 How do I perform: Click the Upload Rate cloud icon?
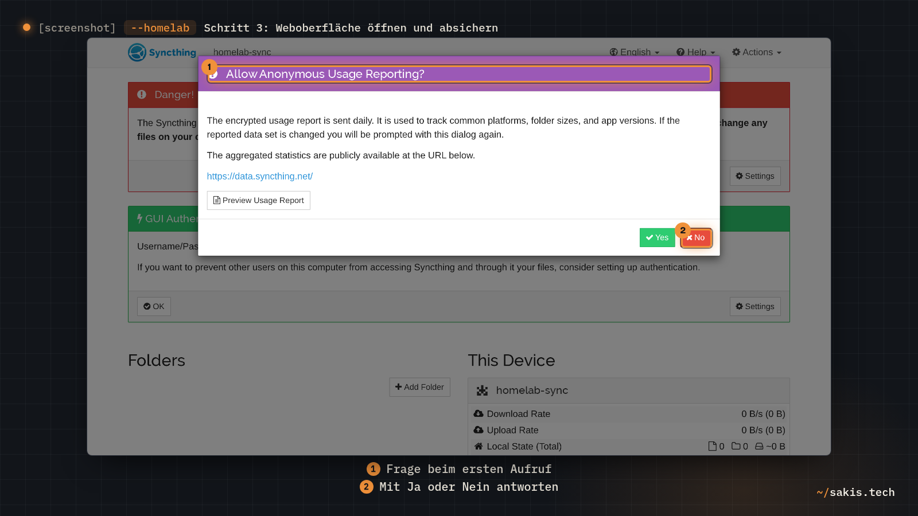(479, 429)
